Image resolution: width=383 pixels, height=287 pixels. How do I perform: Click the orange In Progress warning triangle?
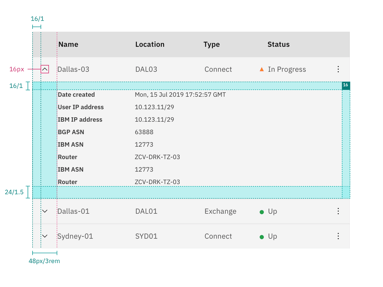click(x=262, y=69)
